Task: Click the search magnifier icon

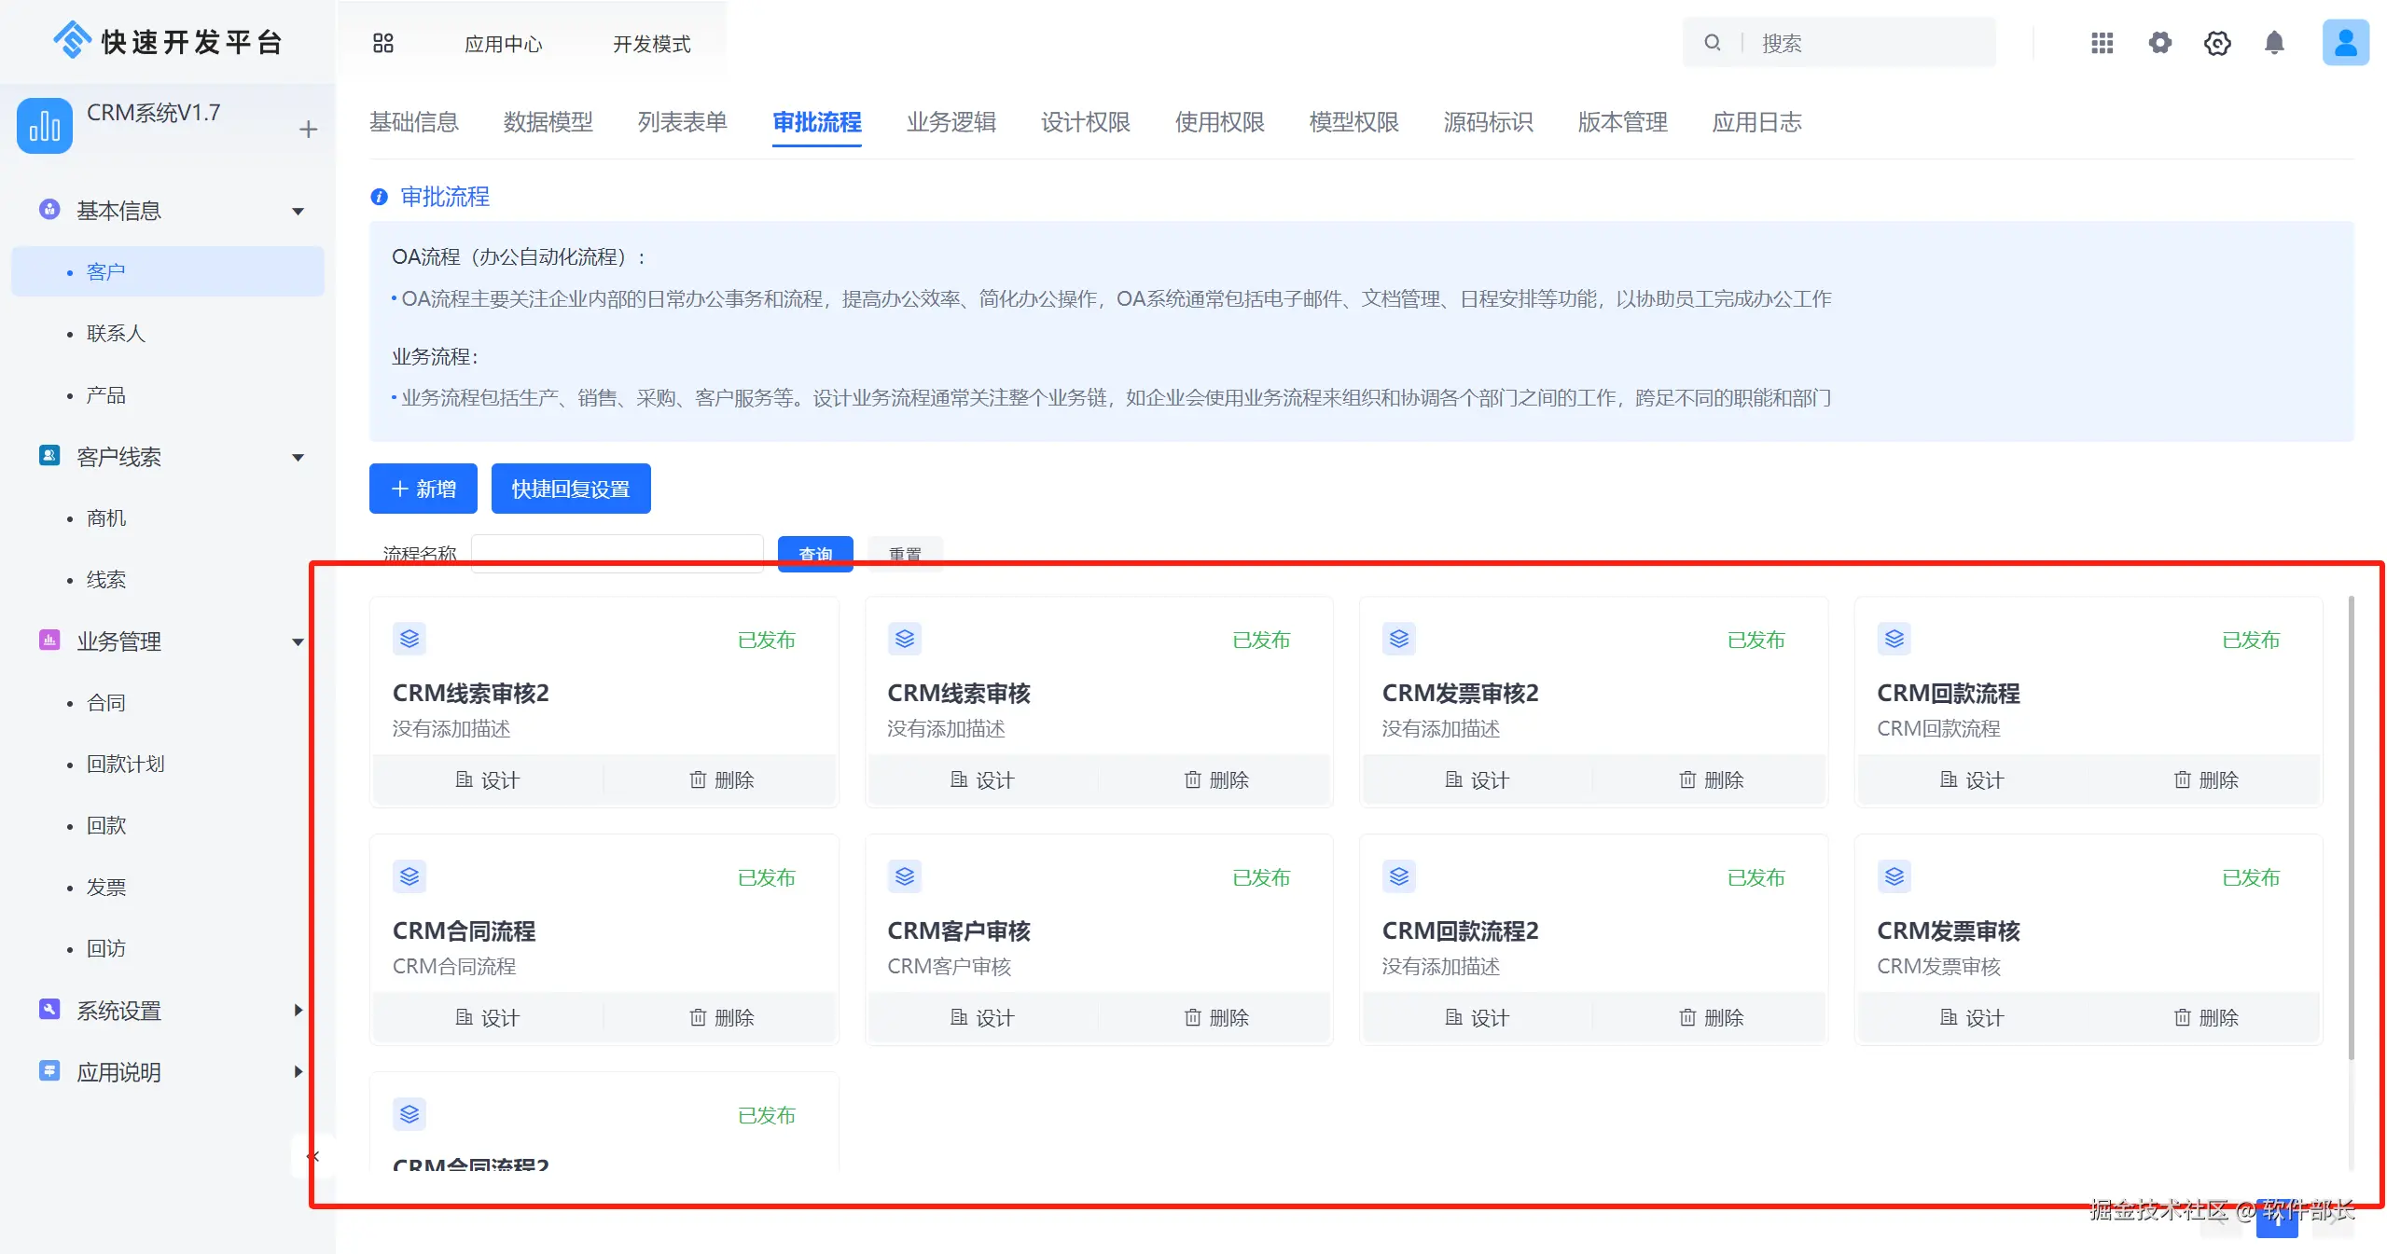Action: pos(1712,43)
